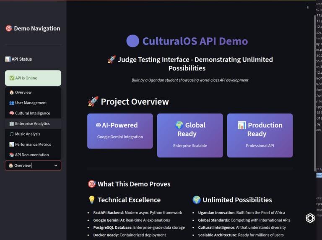
Task: Click the Built by a Ugandan student tagline
Action: tap(190, 80)
